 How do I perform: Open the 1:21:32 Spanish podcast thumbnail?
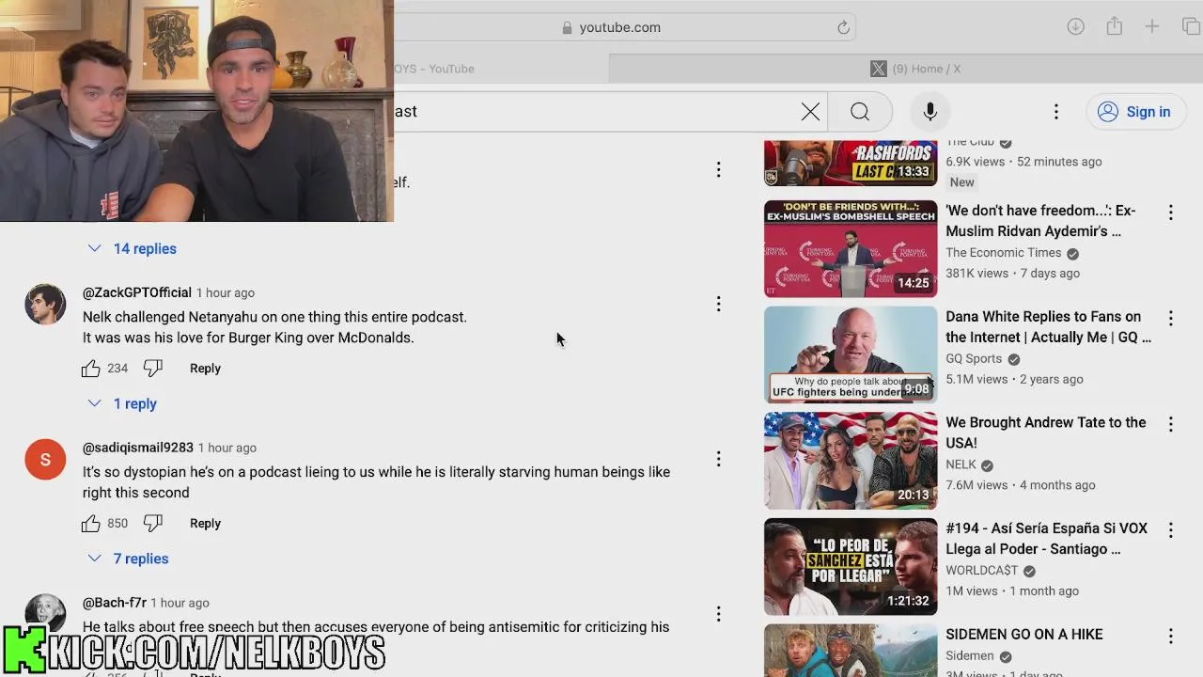pos(851,566)
